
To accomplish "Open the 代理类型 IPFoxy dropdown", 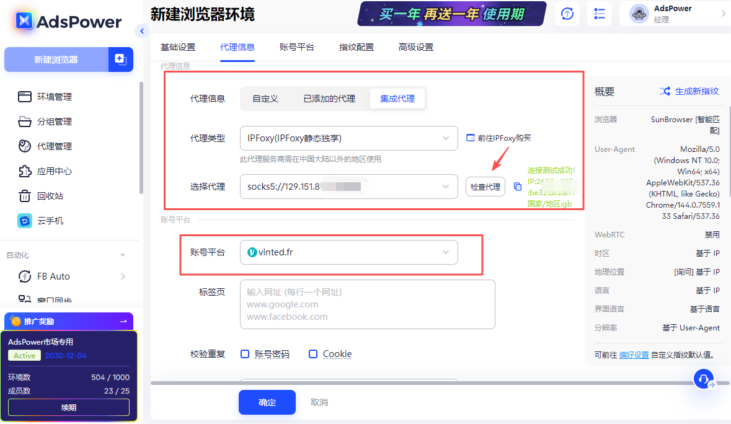I will [x=348, y=138].
